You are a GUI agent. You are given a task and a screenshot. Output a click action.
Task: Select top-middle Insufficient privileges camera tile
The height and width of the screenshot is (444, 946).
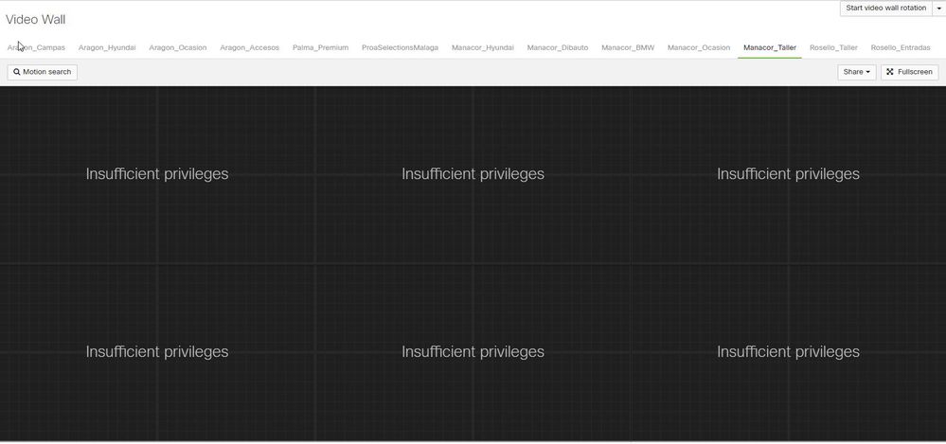(x=473, y=174)
